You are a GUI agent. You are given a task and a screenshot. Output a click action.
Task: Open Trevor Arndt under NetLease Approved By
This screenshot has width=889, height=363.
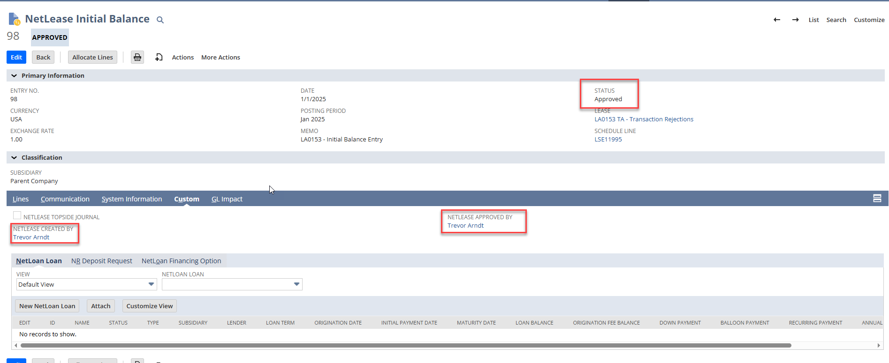(465, 225)
